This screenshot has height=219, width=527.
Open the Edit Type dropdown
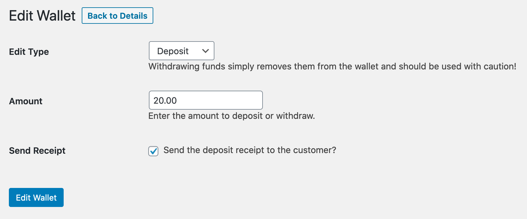pyautogui.click(x=181, y=51)
